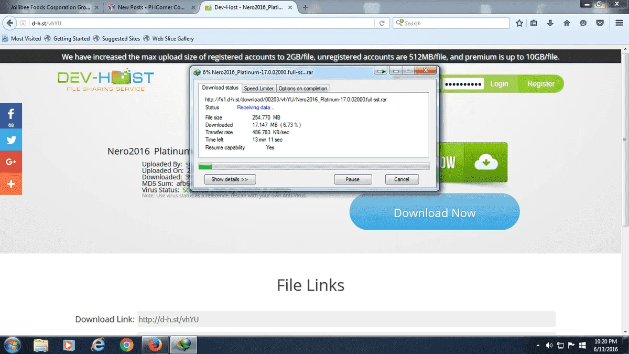Viewport: 629px width, 354px height.
Task: Go back using the browser back arrow
Action: 9,23
